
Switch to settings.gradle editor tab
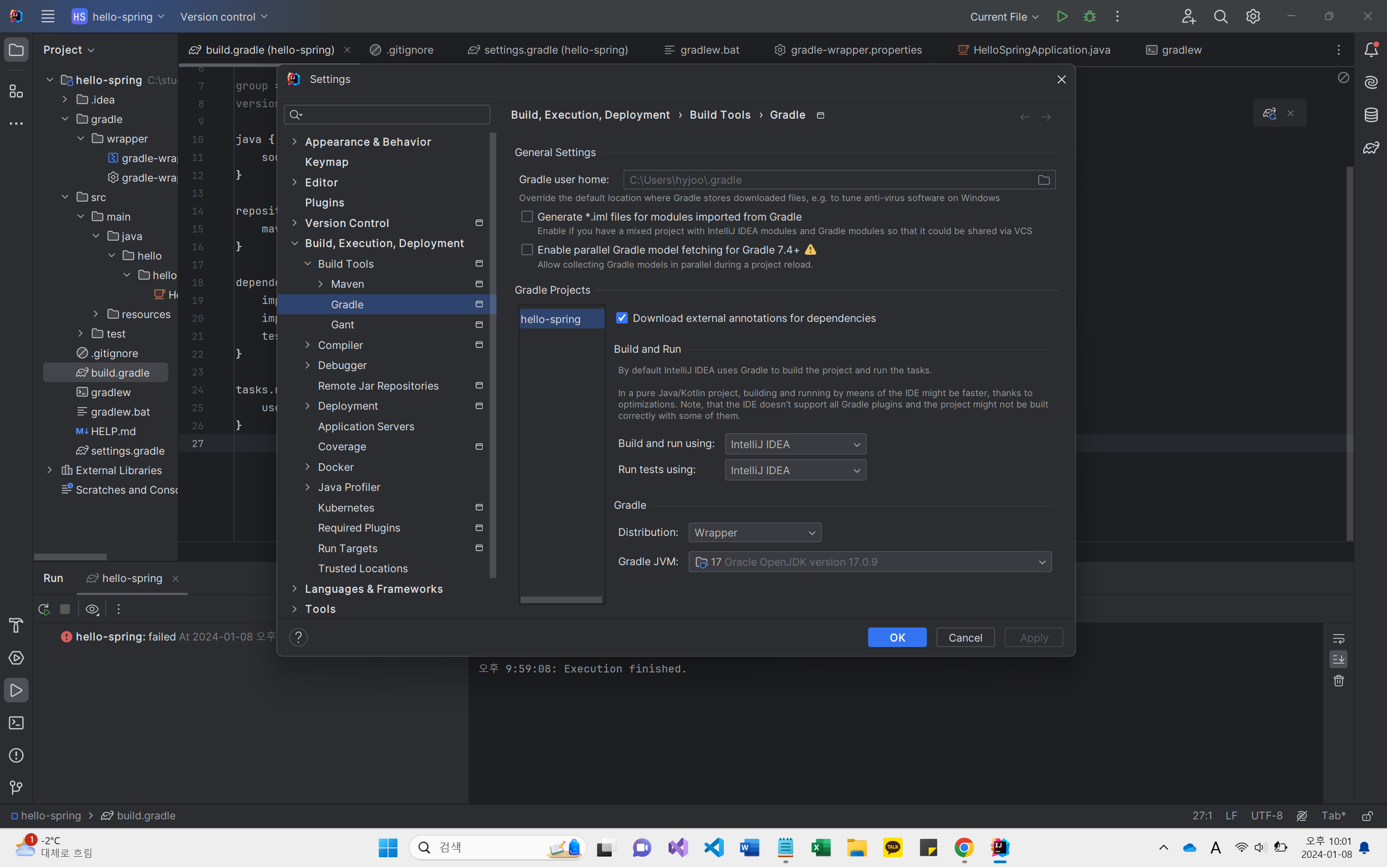point(548,50)
